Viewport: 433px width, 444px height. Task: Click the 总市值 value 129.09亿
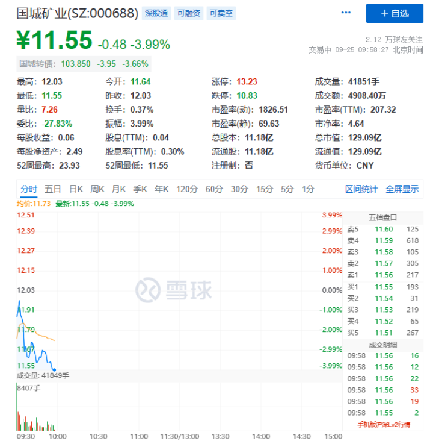364,137
